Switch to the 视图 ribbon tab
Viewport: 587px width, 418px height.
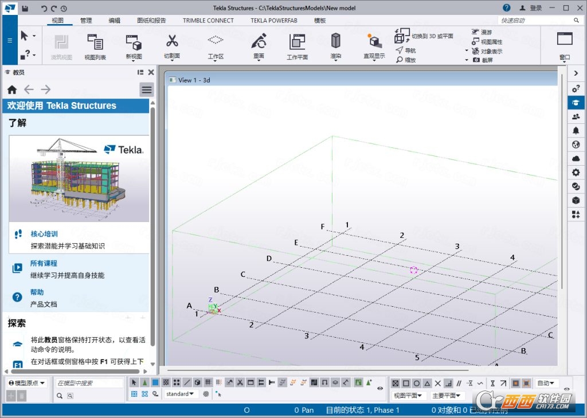point(57,20)
